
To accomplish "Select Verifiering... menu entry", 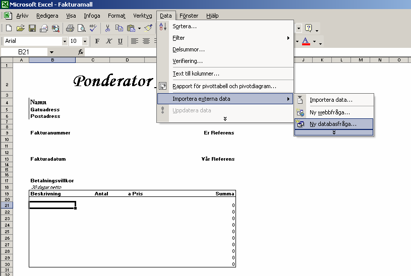I will (x=225, y=61).
